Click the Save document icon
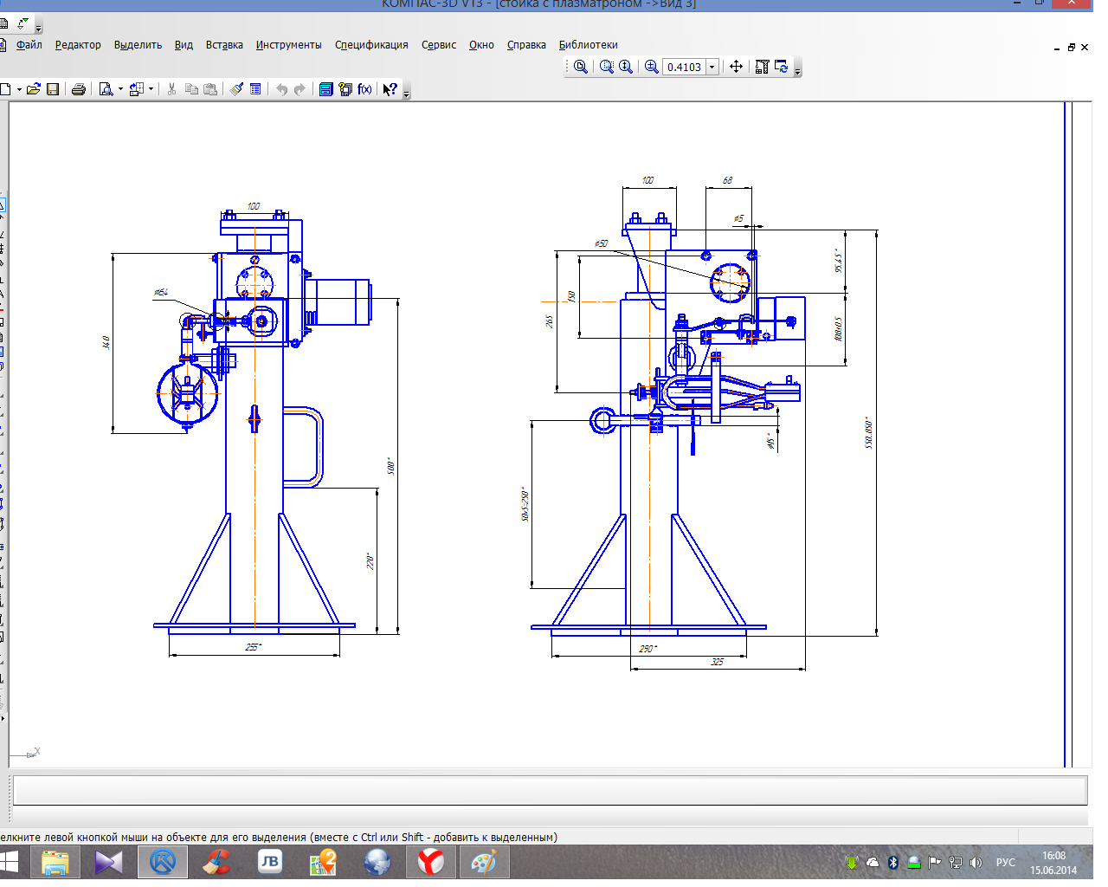The width and height of the screenshot is (1108, 887). 53,89
